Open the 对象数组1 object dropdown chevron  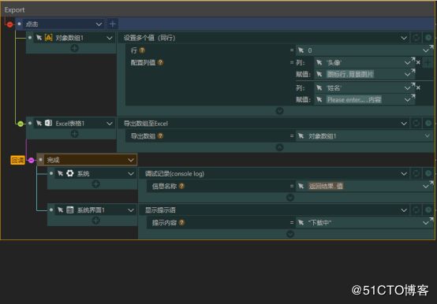click(110, 38)
